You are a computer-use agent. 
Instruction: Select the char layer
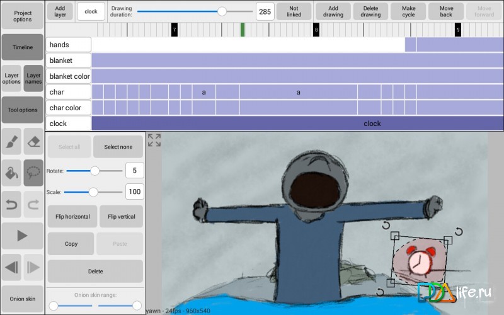(x=68, y=92)
